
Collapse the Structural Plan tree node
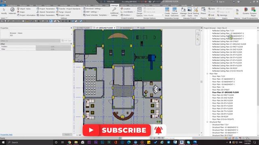click(207, 122)
